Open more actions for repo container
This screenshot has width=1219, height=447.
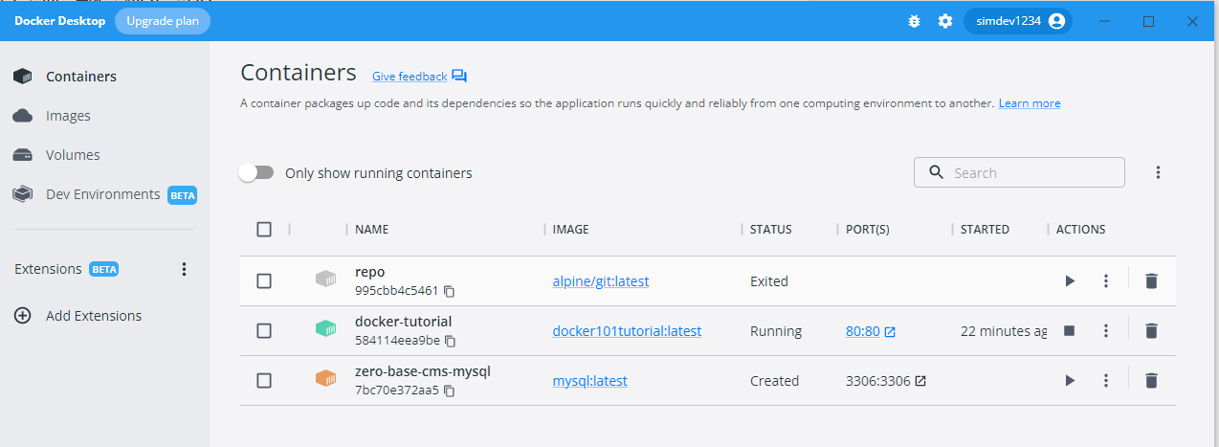coord(1106,281)
